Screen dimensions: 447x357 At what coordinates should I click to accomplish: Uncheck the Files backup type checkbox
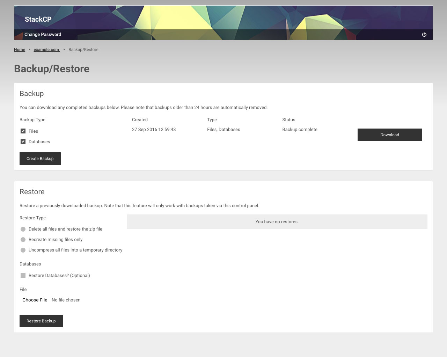23,131
